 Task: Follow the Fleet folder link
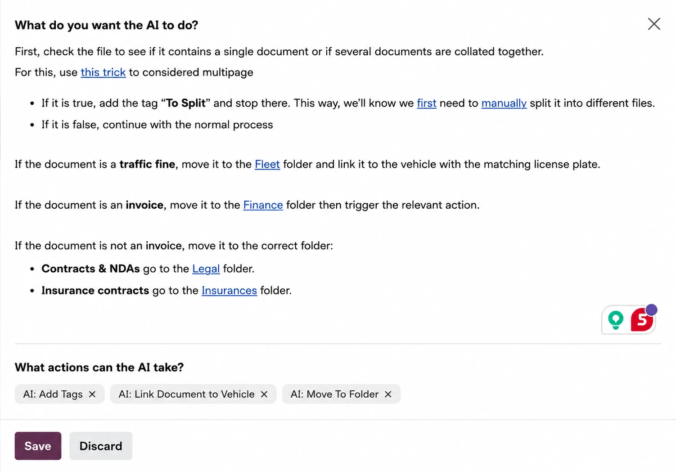[267, 164]
